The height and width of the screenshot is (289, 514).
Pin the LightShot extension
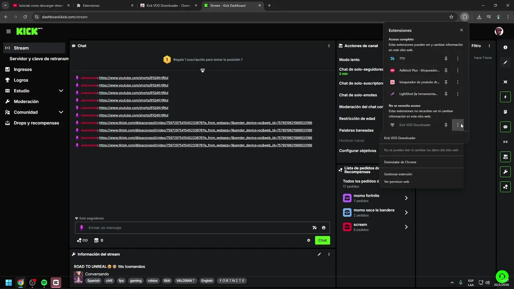446,94
